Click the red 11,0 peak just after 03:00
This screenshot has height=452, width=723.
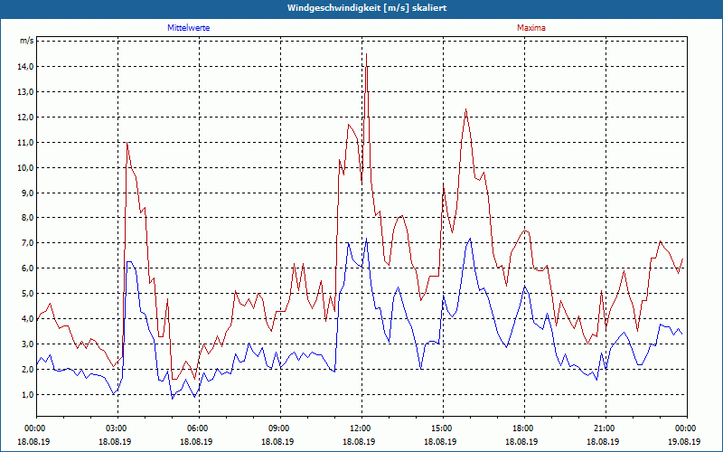click(x=127, y=144)
